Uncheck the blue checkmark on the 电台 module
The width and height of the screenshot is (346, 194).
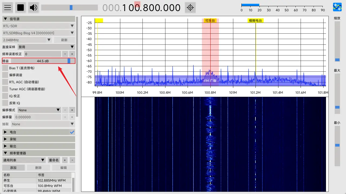click(x=72, y=132)
